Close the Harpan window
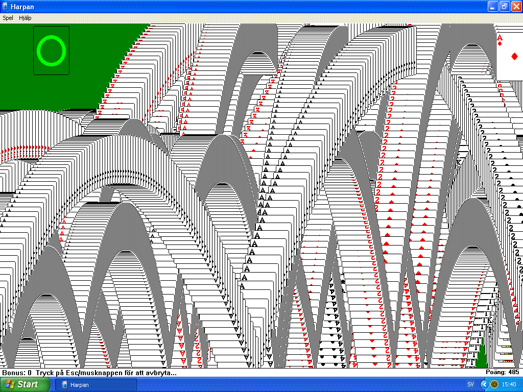Screen dimensions: 523x392 [515, 6]
